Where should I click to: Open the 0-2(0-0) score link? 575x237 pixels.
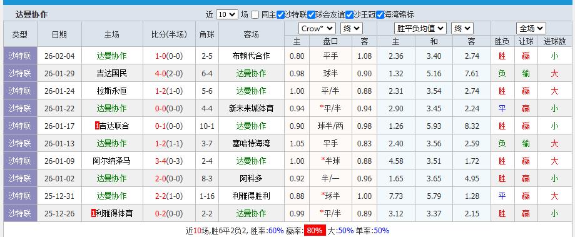(169, 213)
